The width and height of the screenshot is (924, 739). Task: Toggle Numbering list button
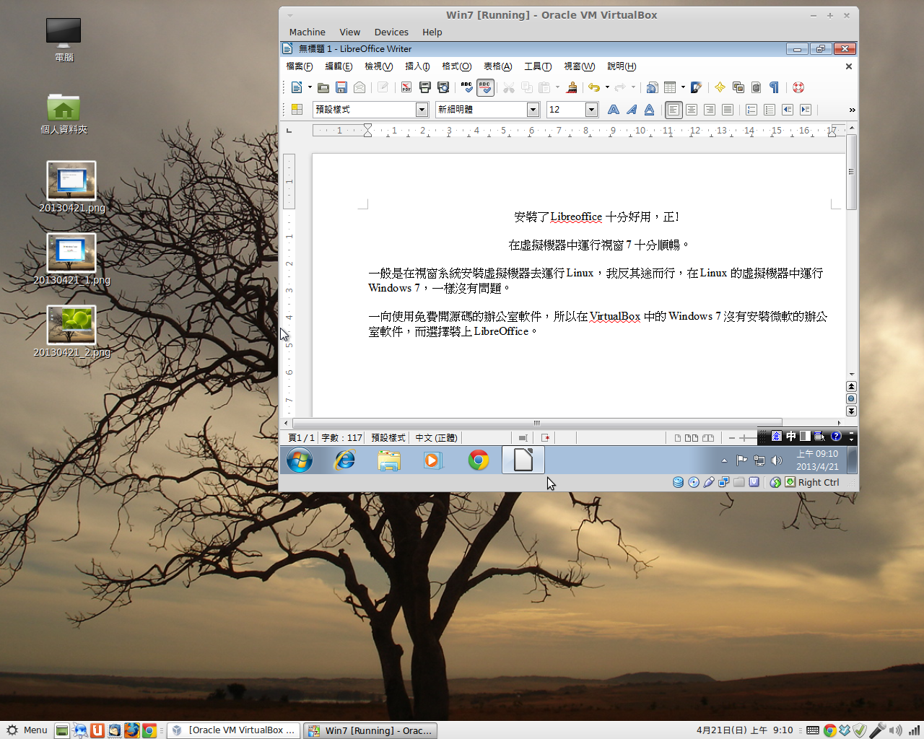[751, 109]
